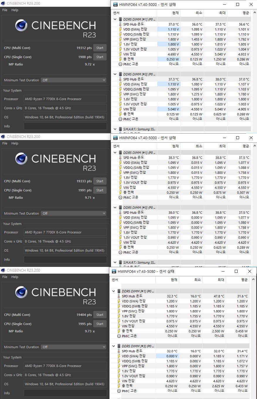Collapse DDR5 DIMM [#1] group above 37.0 °C reading
The image size is (257, 399).
pos(115,19)
